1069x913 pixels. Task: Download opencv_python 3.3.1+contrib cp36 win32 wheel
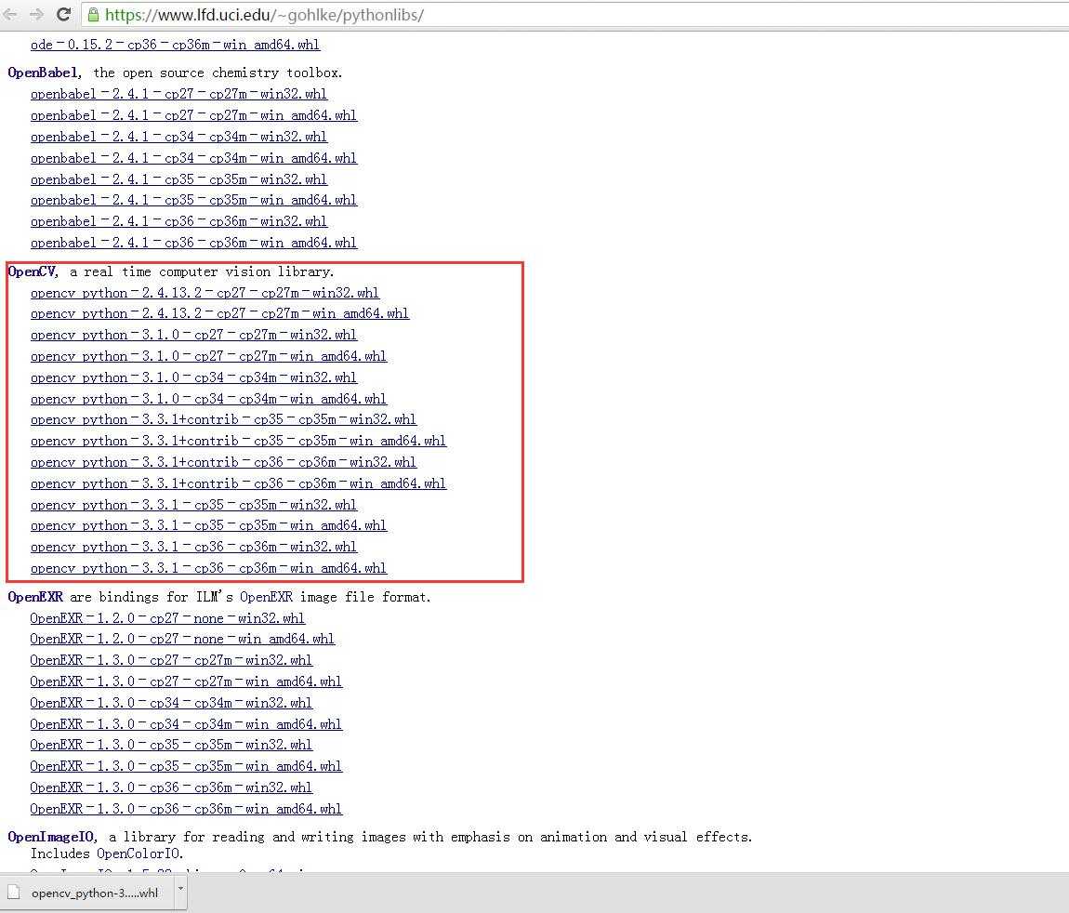pos(223,462)
